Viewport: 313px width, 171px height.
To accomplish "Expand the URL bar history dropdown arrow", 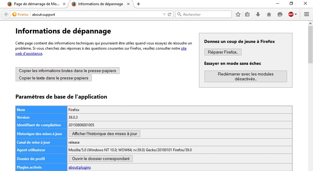I will point(164,14).
